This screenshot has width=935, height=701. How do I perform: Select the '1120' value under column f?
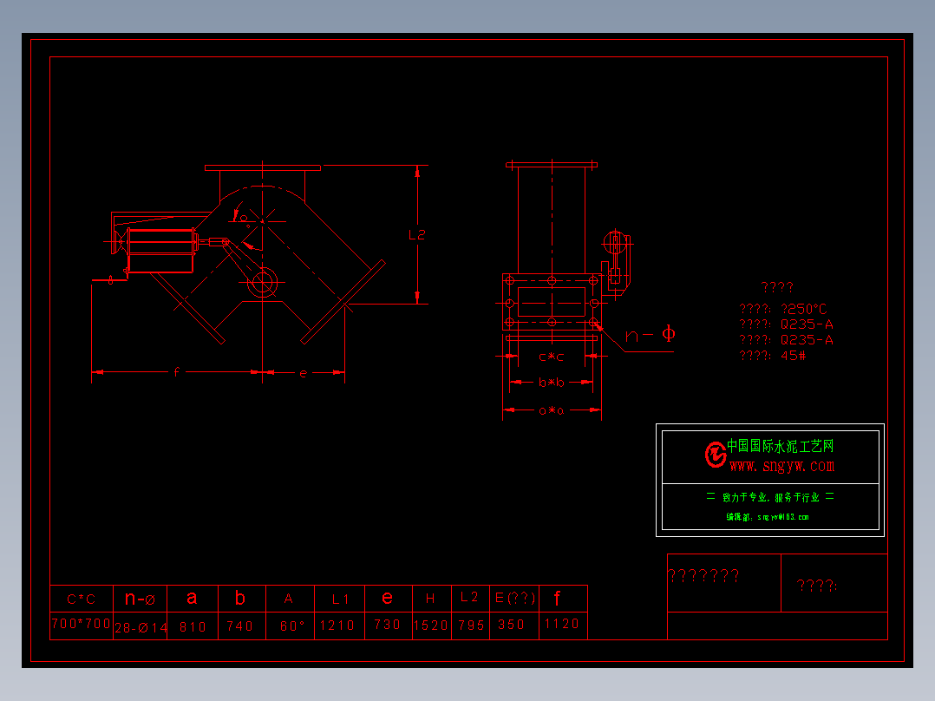tap(562, 624)
